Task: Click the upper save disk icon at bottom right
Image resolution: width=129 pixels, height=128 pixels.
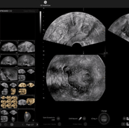Action: tap(128, 119)
